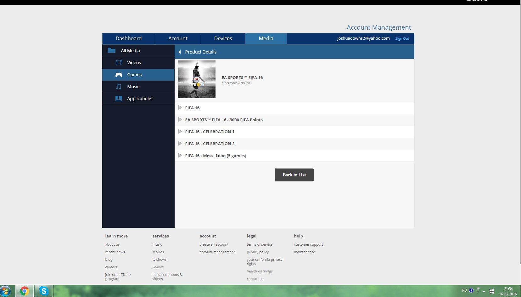The width and height of the screenshot is (521, 297).
Task: Click the Back to List button
Action: click(x=294, y=175)
